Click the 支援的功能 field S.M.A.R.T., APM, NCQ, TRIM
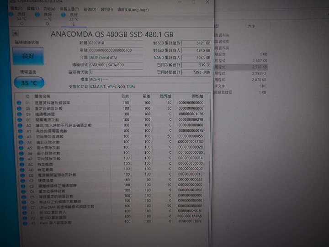This screenshot has height=247, width=329. point(150,86)
